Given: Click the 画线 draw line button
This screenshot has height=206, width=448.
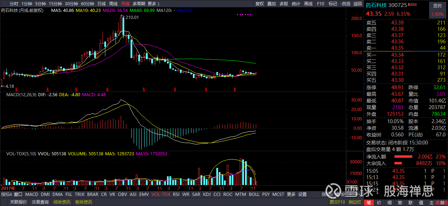Looking at the screenshot, I should (x=308, y=4).
